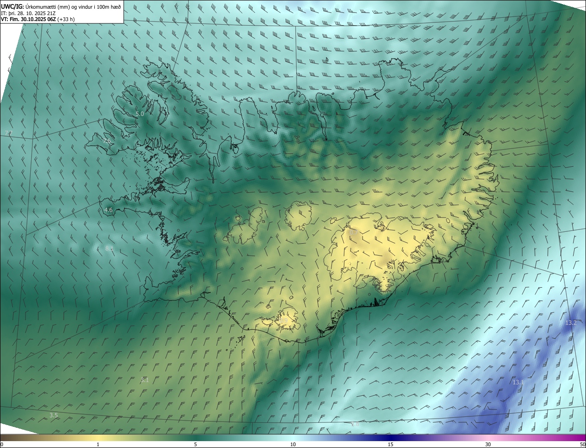Screen dimensions: 586x448
Task: Click the 15 tick on the color scale
Action: click(391, 445)
